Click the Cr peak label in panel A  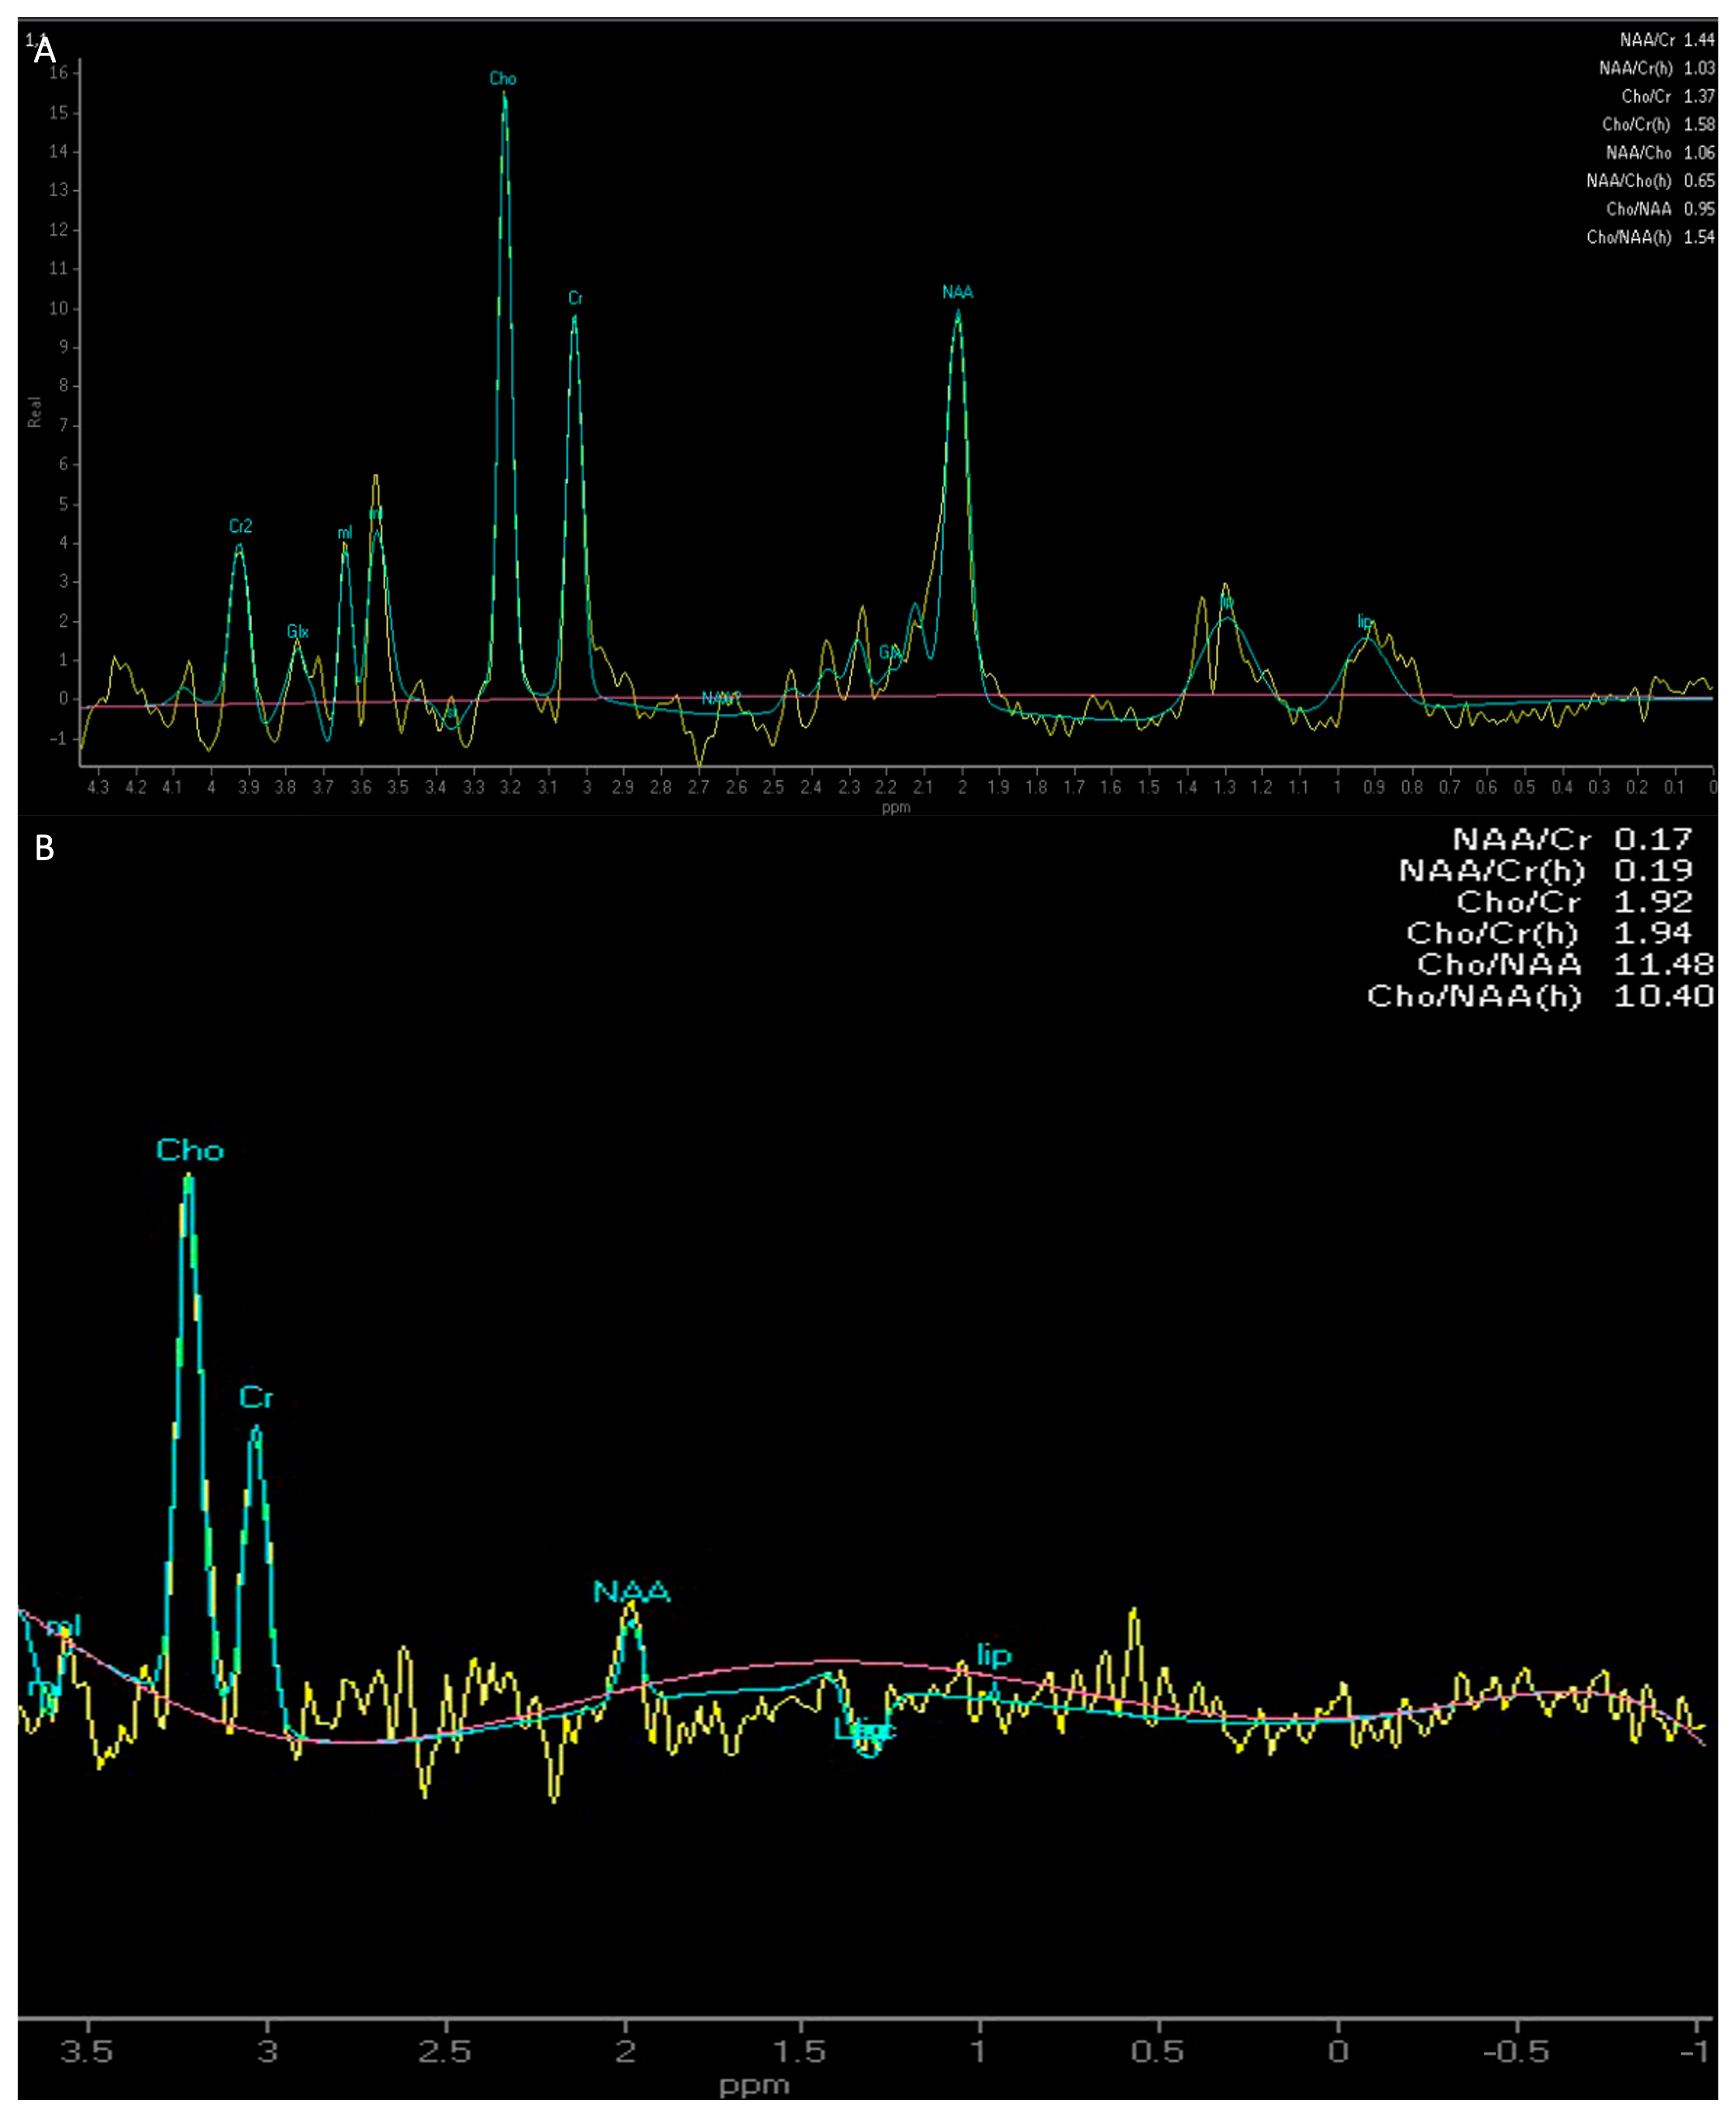point(575,298)
